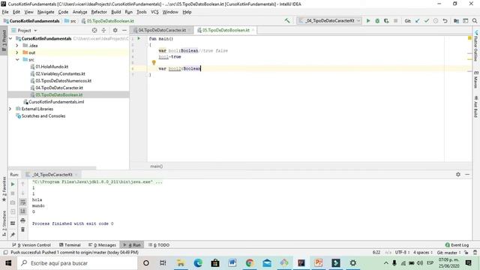This screenshot has height=270, width=480.
Task: Expand the out folder
Action: [17, 52]
